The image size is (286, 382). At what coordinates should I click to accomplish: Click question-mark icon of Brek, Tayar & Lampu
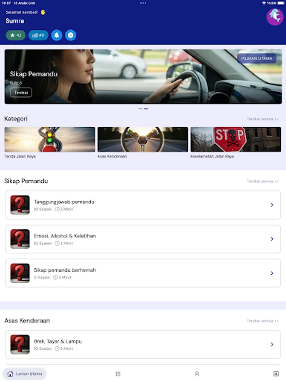[20, 345]
